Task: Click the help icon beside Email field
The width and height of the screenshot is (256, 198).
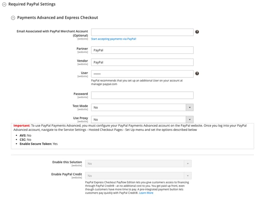Action: pos(197,32)
